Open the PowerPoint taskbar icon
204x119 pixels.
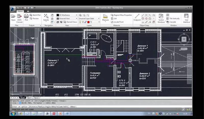coord(60,114)
